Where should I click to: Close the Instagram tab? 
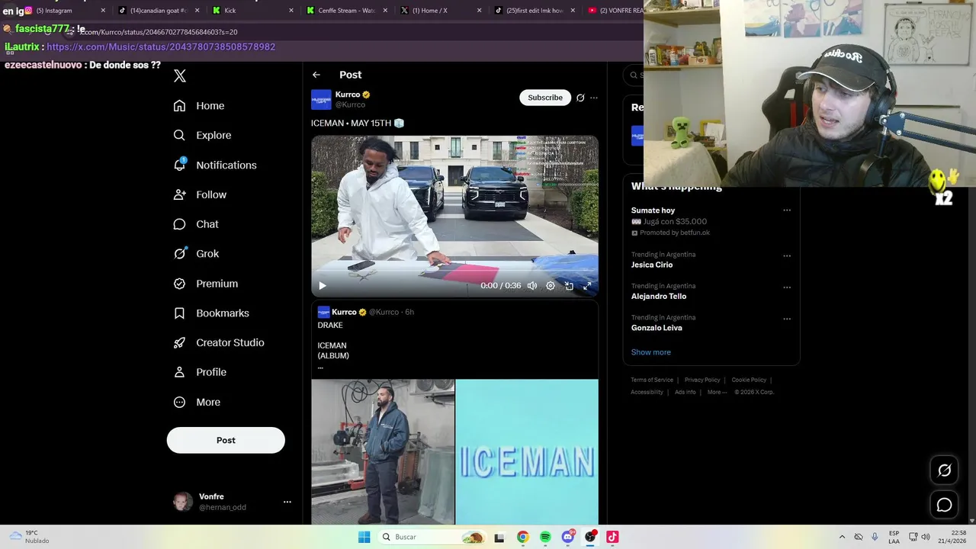[103, 11]
